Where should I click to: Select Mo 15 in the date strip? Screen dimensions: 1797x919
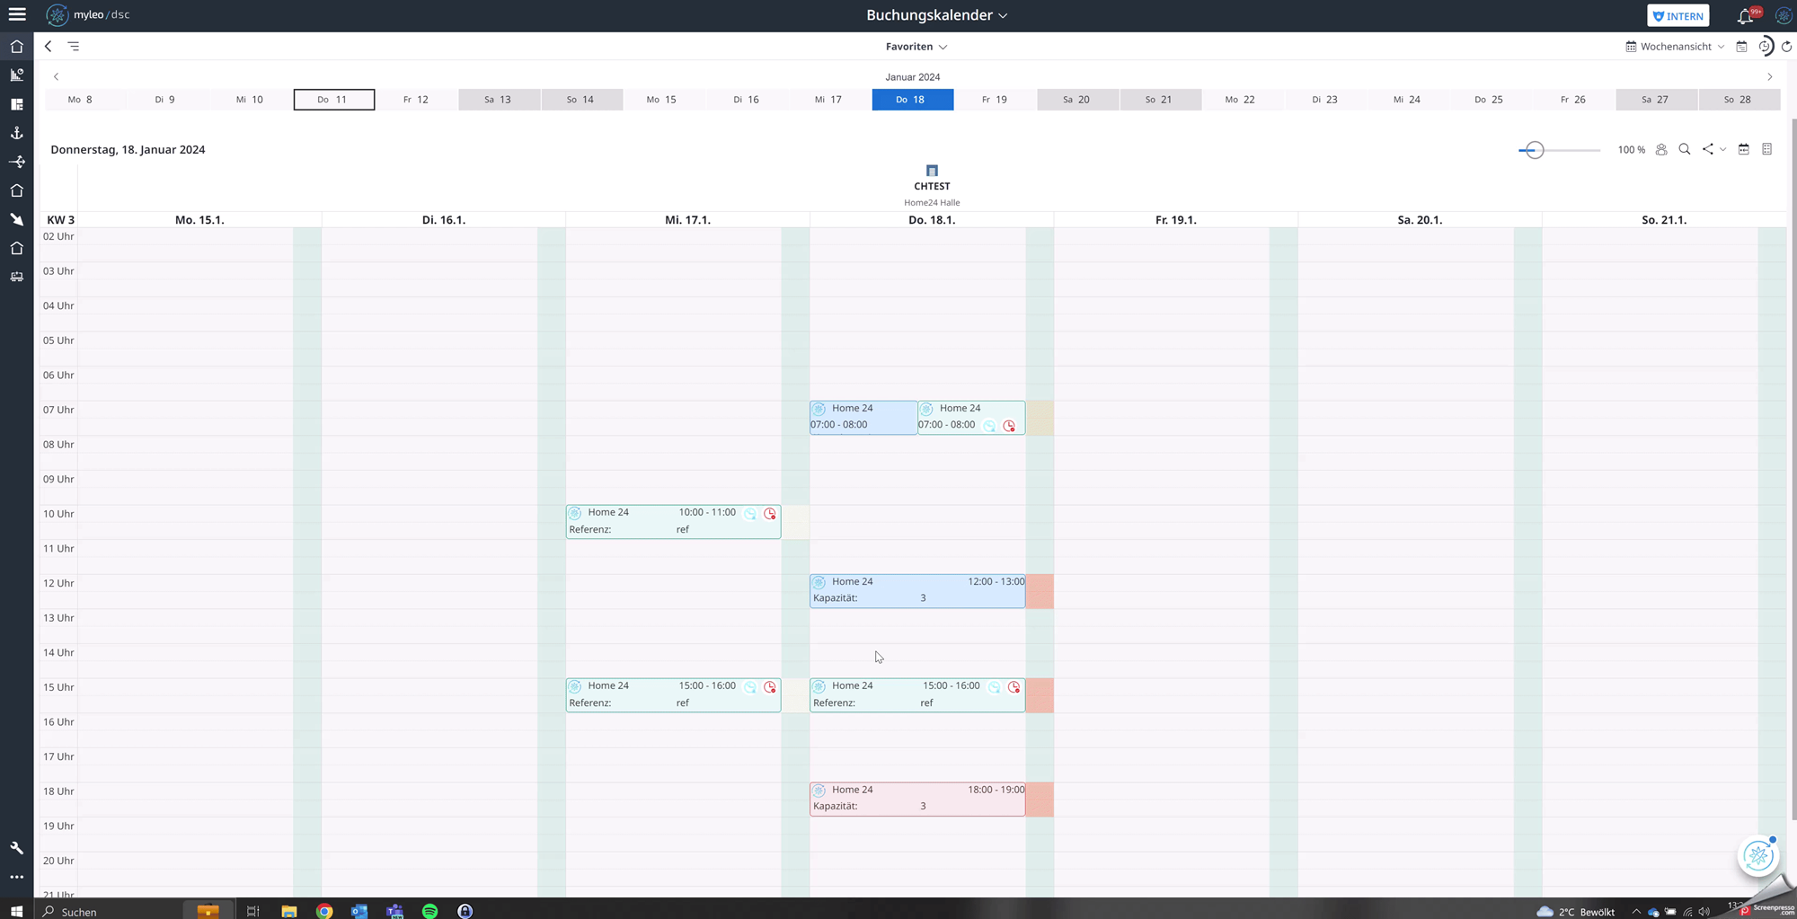click(x=664, y=100)
